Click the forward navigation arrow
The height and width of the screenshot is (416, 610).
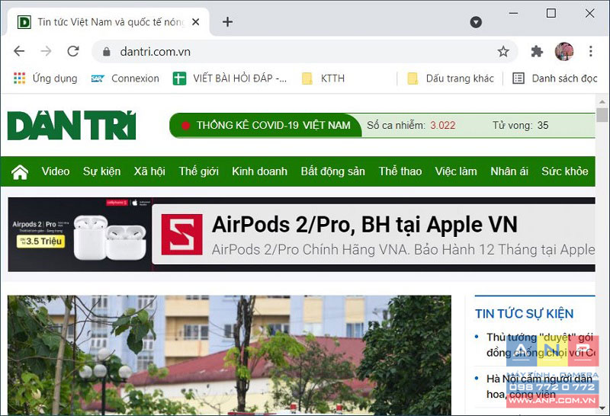(x=46, y=51)
